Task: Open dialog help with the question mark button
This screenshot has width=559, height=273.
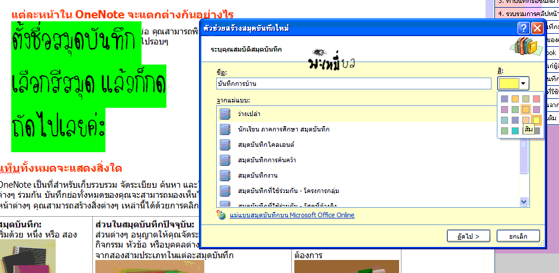Action: coord(523,28)
